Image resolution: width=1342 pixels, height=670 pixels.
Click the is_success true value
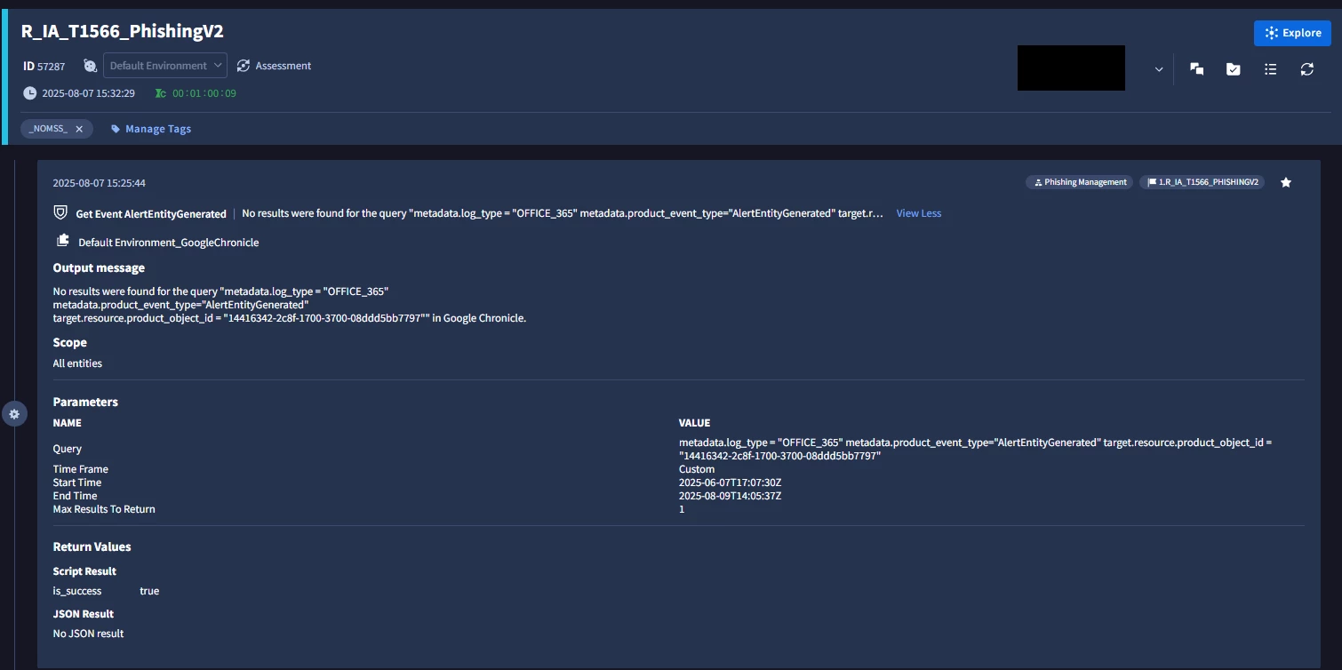click(x=149, y=591)
